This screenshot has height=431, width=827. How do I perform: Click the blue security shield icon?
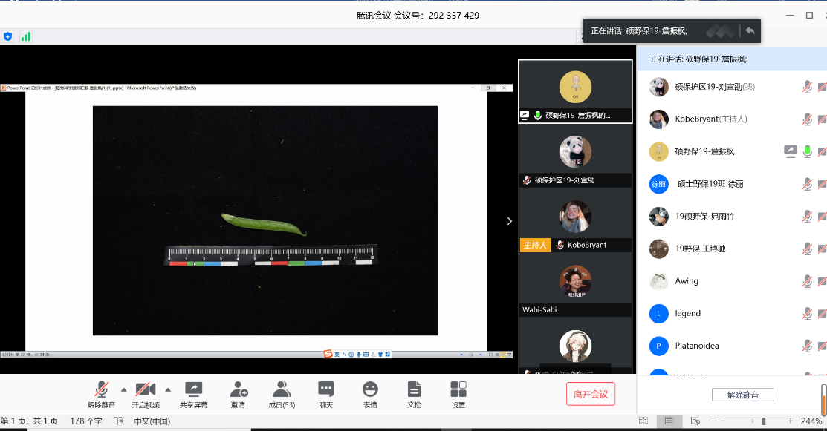point(8,36)
